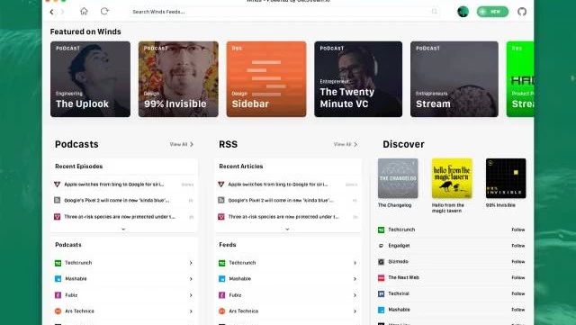The width and height of the screenshot is (576, 325).
Task: Focus the Search Winds Feeds field
Action: (285, 12)
